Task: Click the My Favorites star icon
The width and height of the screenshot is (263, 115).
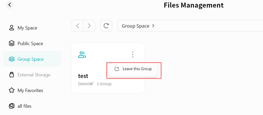Action: point(12,90)
